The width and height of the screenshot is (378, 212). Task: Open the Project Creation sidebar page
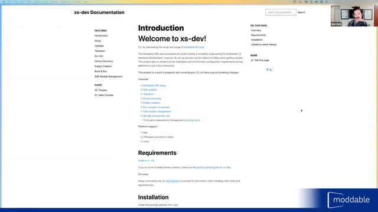click(x=103, y=67)
